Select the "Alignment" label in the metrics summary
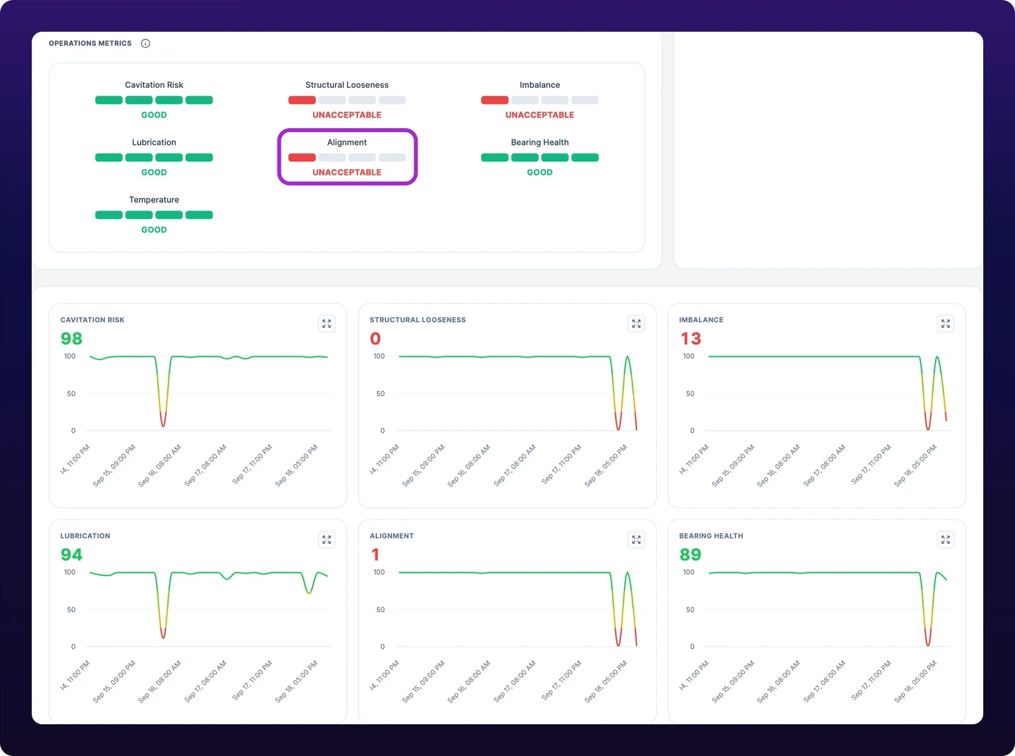Image resolution: width=1015 pixels, height=756 pixels. pos(347,143)
